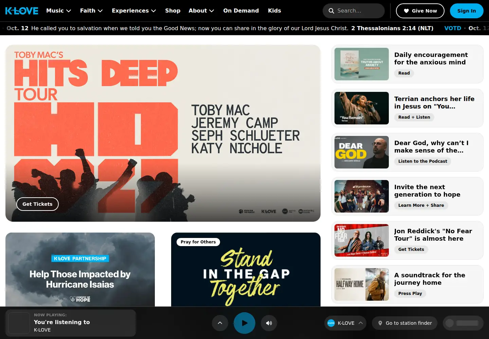Expand the player with the up chevron

(x=220, y=323)
